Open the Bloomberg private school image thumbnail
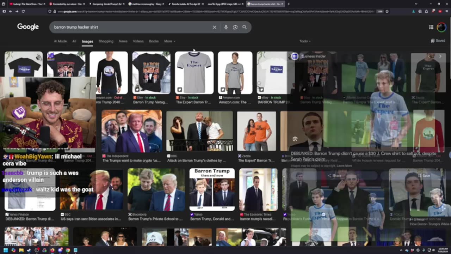 tap(156, 189)
